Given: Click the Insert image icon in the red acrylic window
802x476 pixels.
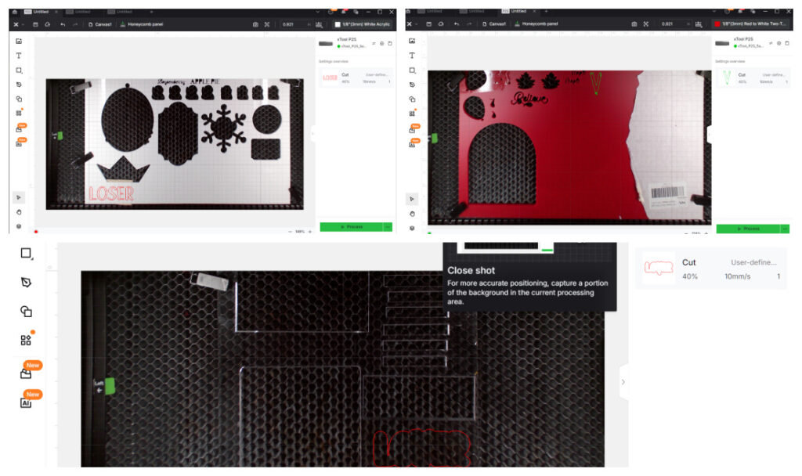Looking at the screenshot, I should pos(413,41).
